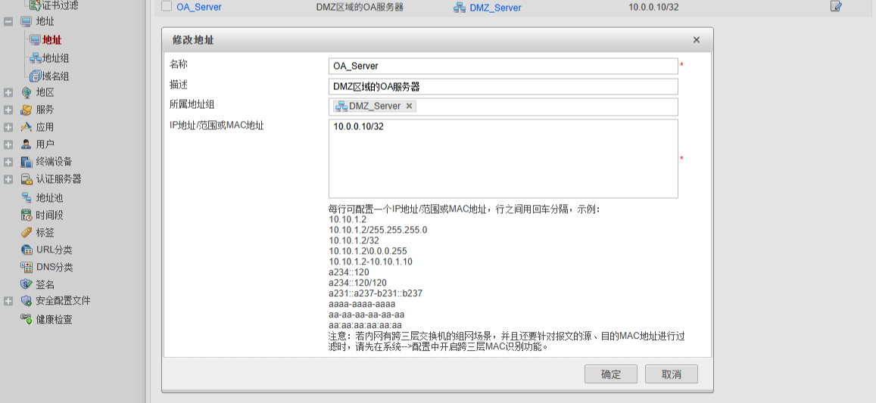
Task: Click the 10.0.0.10/32 cell in table
Action: pyautogui.click(x=653, y=8)
